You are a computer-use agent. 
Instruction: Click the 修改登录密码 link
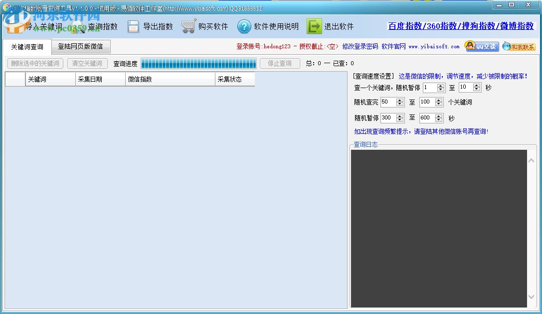360,46
